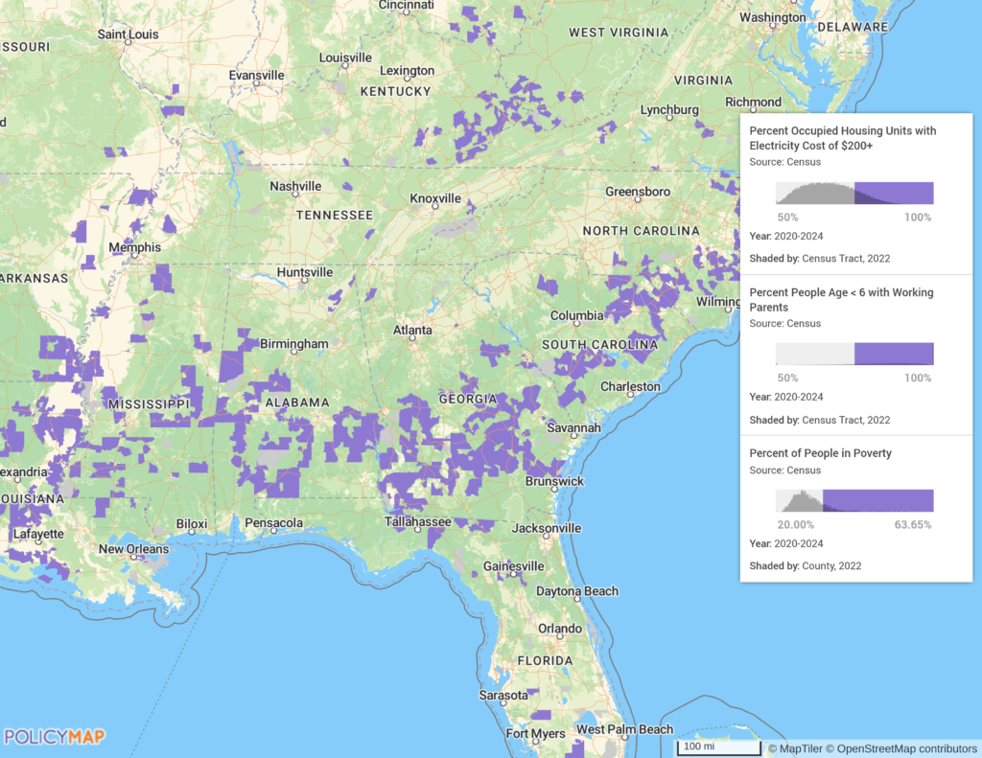Click the Nashville city label
This screenshot has height=758, width=982.
(295, 186)
